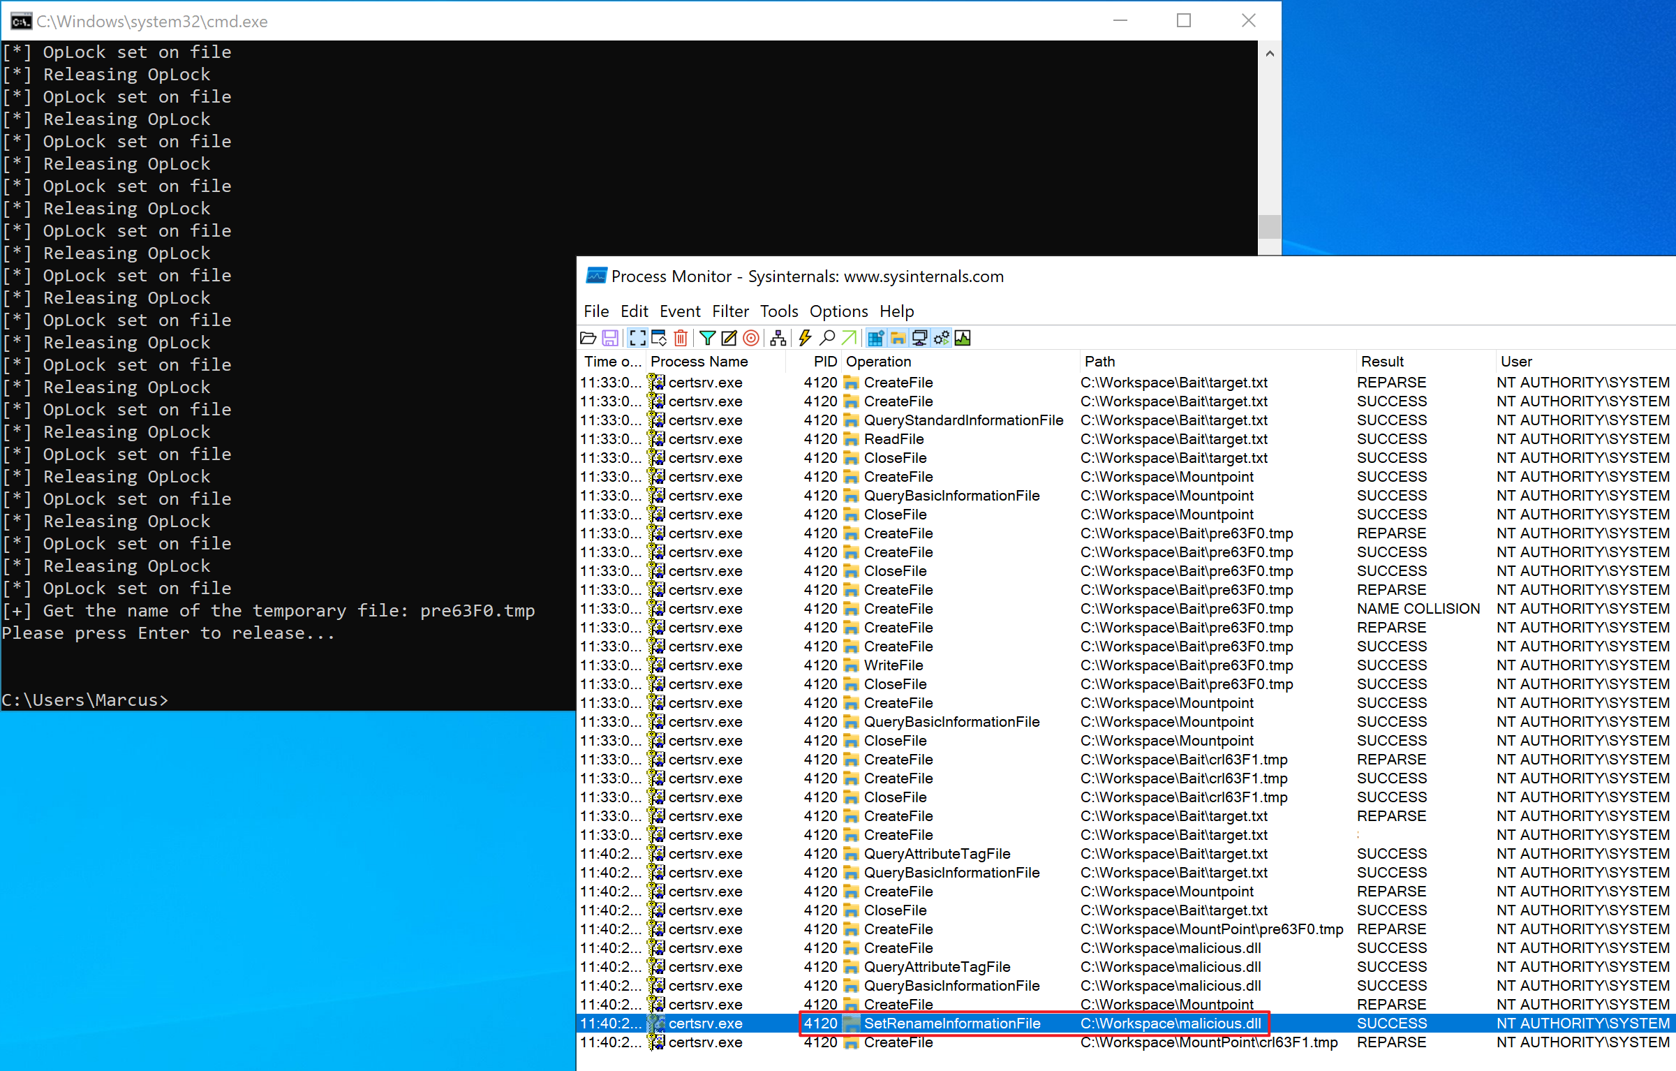Open the Options menu

click(x=838, y=311)
